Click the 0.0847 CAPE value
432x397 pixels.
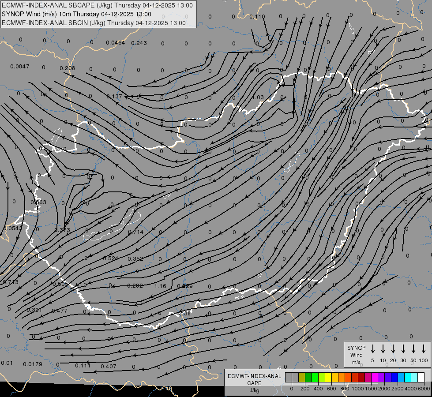tap(19, 67)
